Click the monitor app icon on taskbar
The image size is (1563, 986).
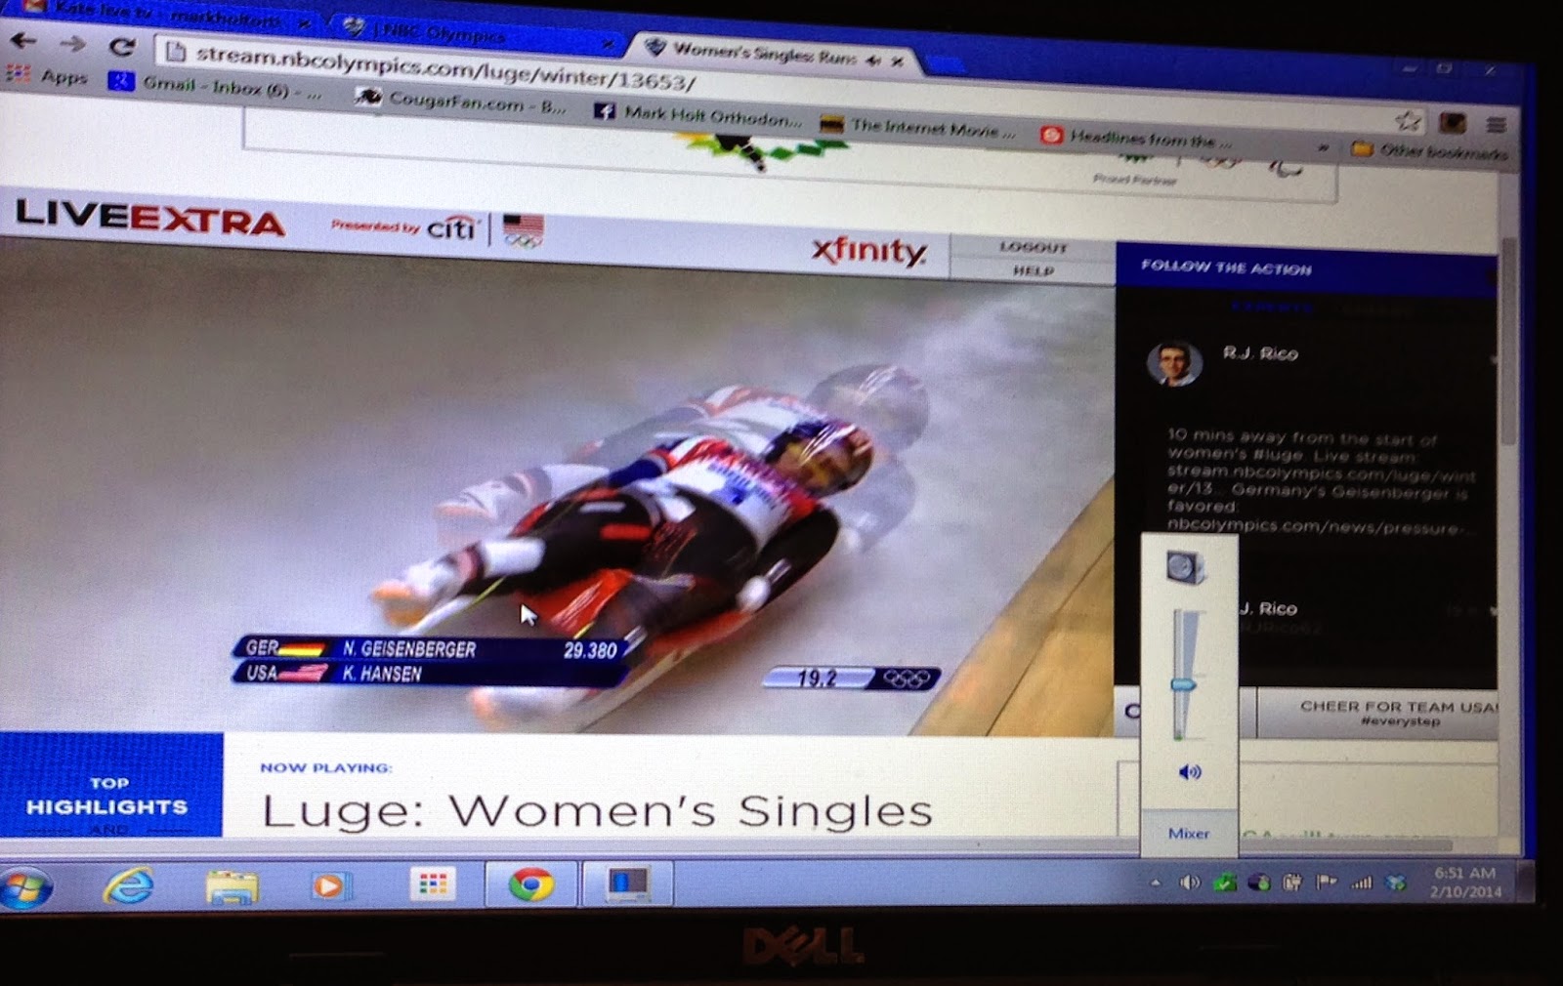[x=627, y=885]
